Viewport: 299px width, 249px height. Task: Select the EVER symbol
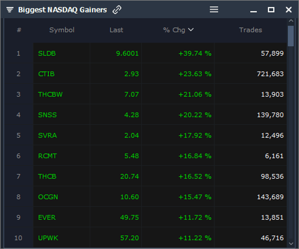coord(47,218)
